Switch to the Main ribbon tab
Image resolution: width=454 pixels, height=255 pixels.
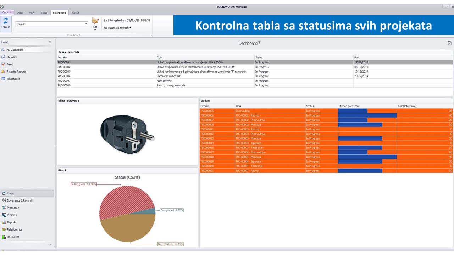(x=20, y=13)
